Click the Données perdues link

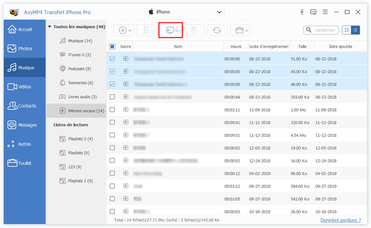[x=341, y=220]
